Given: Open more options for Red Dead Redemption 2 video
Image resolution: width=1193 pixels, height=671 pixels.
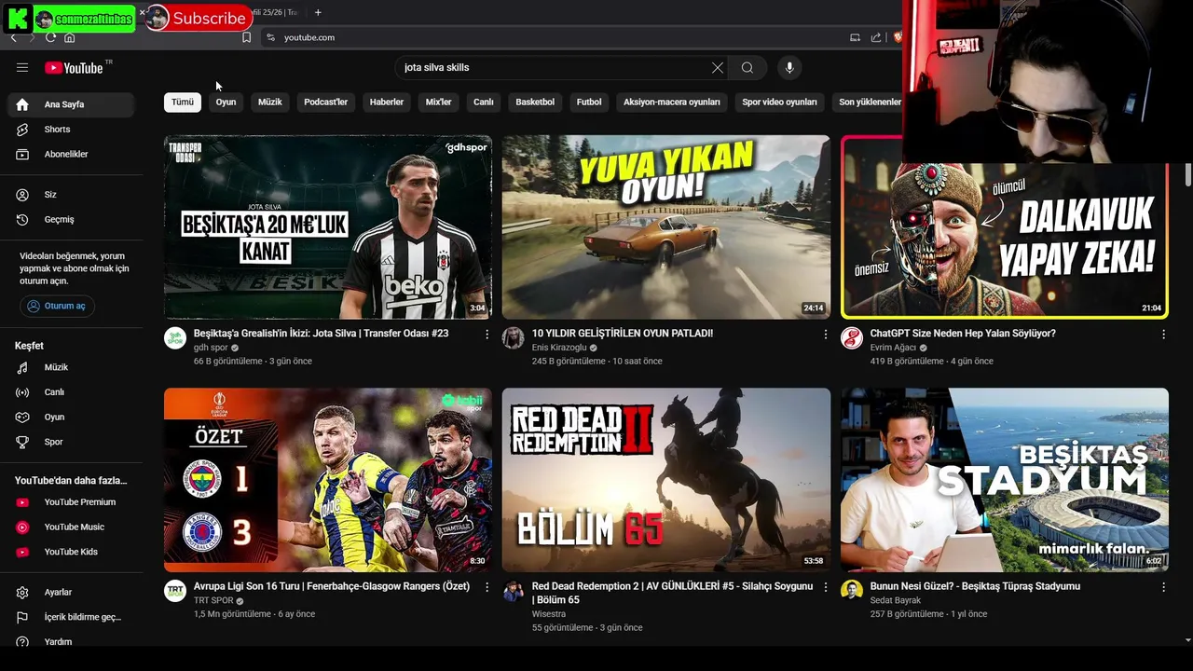Looking at the screenshot, I should coord(825,587).
